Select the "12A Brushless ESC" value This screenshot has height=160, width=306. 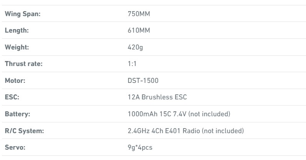point(157,97)
